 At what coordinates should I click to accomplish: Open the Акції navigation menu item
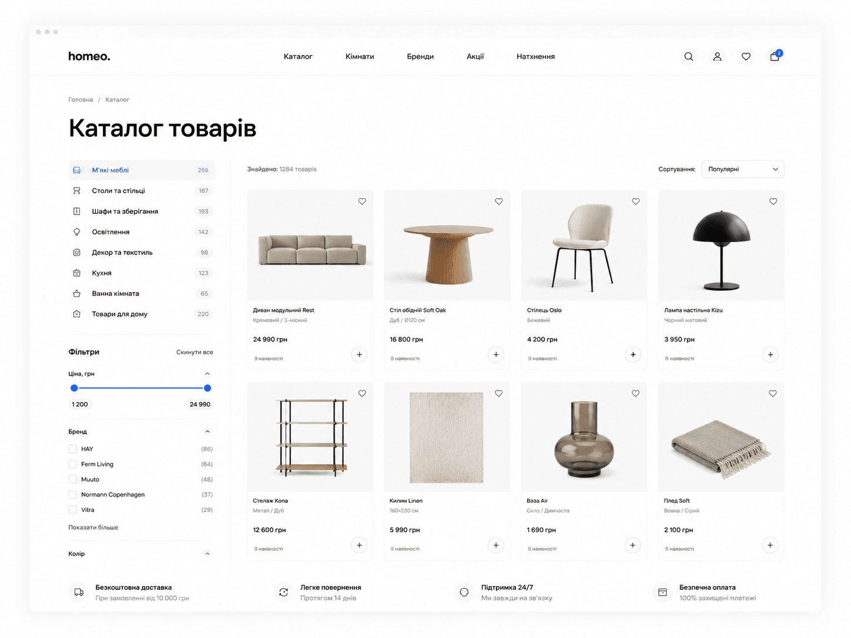tap(475, 56)
